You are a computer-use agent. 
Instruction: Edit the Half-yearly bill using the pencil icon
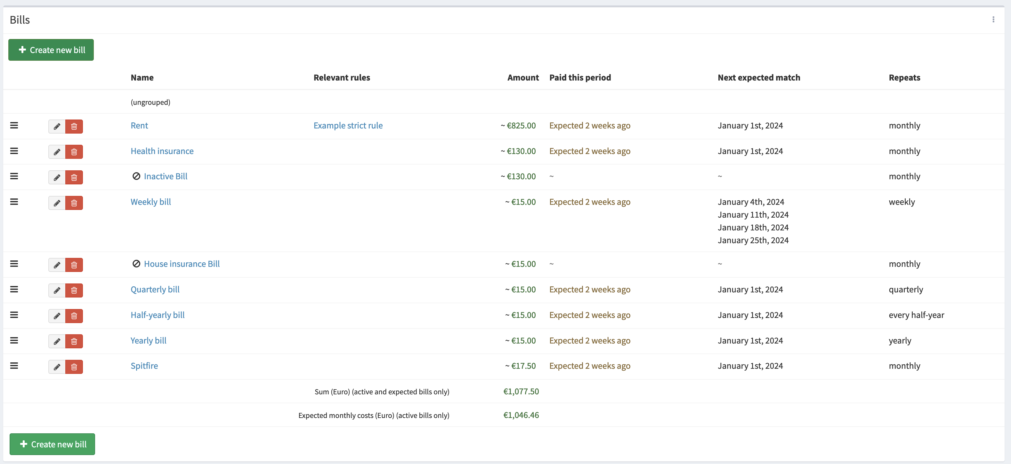tap(57, 316)
